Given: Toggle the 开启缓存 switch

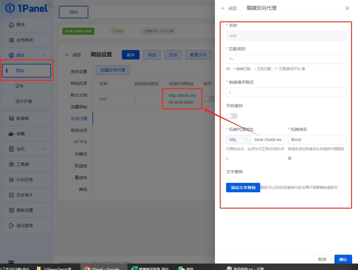Looking at the screenshot, I should tap(232, 116).
